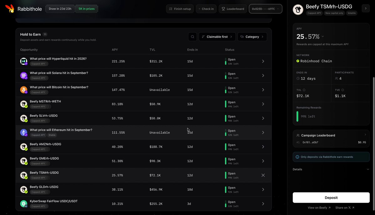
Task: Open the Leaderboard page
Action: pyautogui.click(x=233, y=9)
